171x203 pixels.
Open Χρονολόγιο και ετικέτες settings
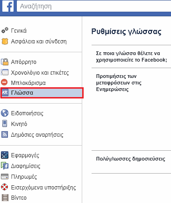coord(40,73)
